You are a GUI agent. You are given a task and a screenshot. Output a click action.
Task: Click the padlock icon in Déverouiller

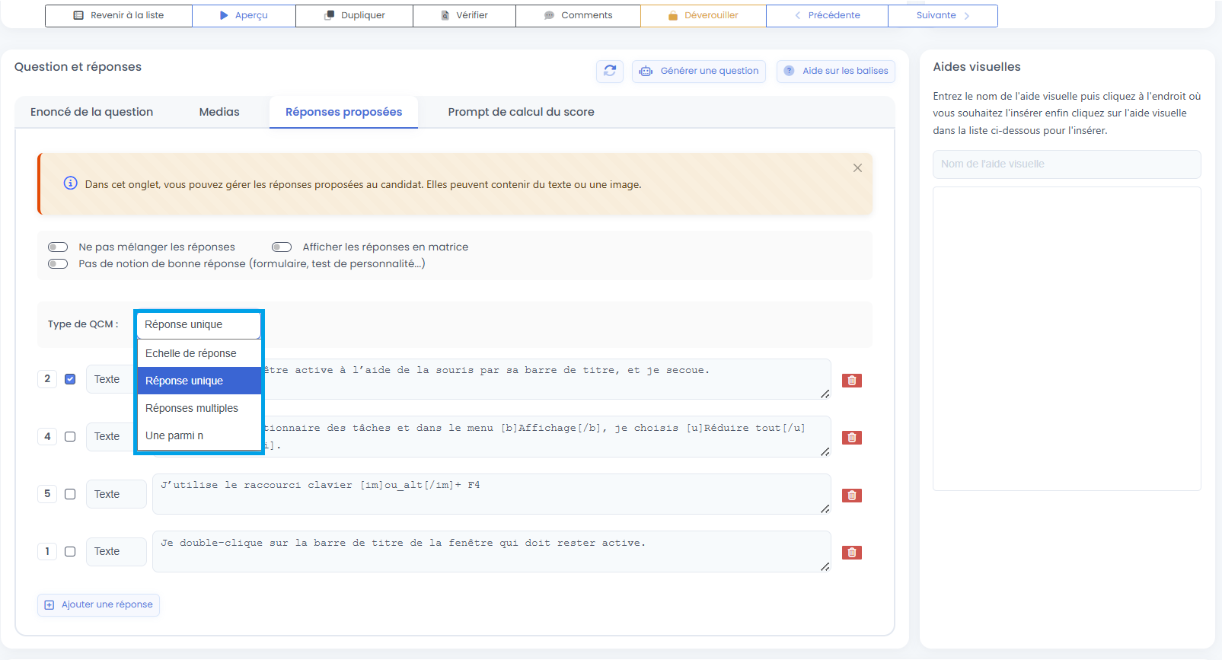pos(672,15)
